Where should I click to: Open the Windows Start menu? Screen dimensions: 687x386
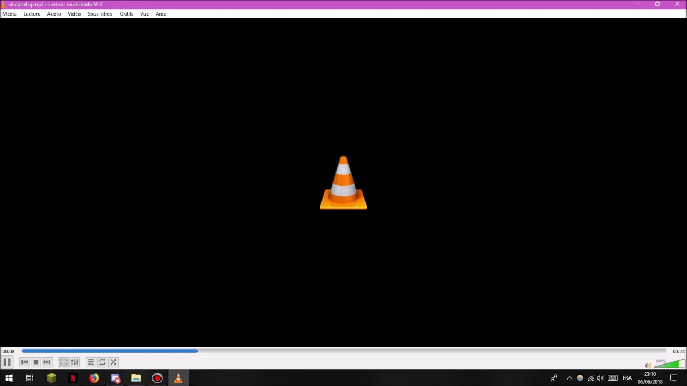(x=9, y=378)
